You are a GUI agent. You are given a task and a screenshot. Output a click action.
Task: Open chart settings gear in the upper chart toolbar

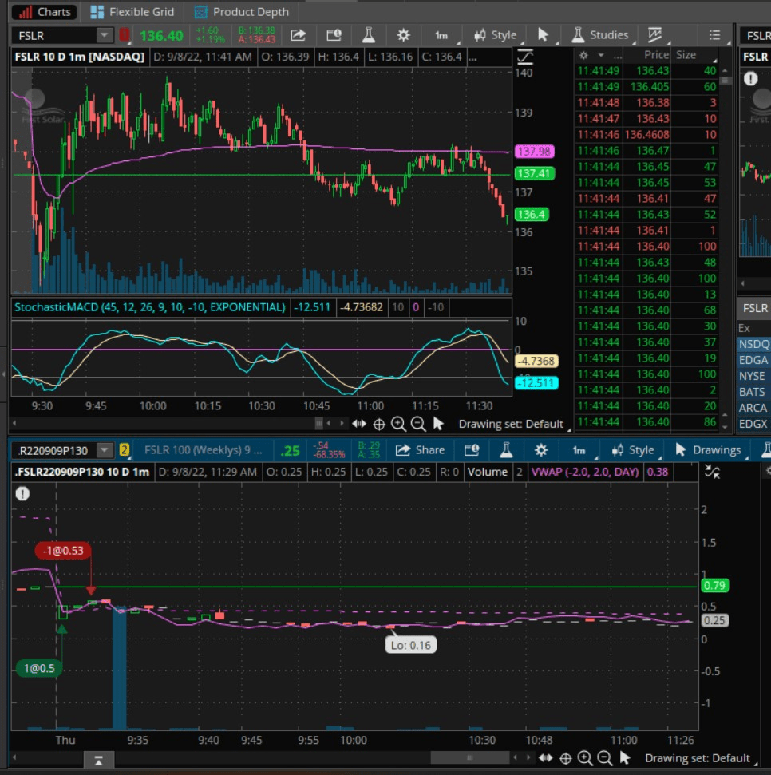404,35
